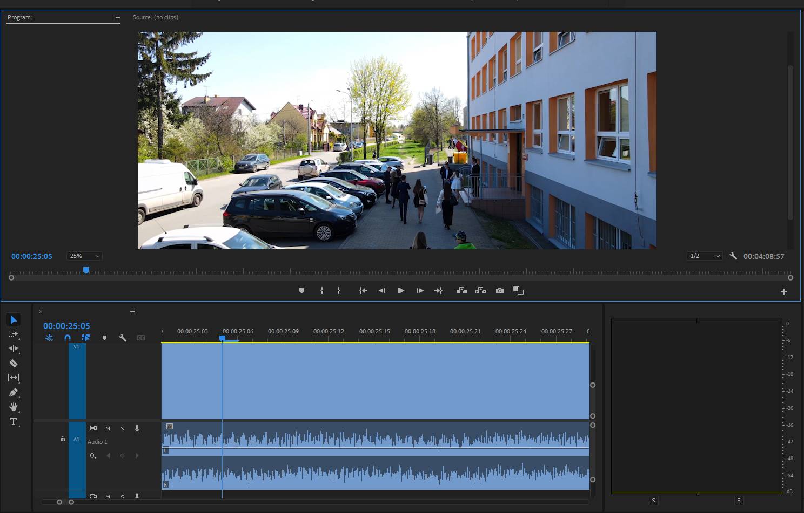This screenshot has height=513, width=804.
Task: Switch to the Source (no clips) tab
Action: [156, 17]
